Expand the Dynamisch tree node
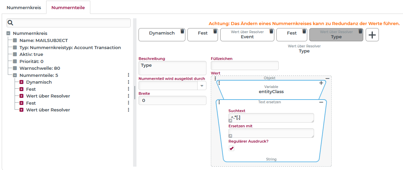 pyautogui.click(x=21, y=82)
